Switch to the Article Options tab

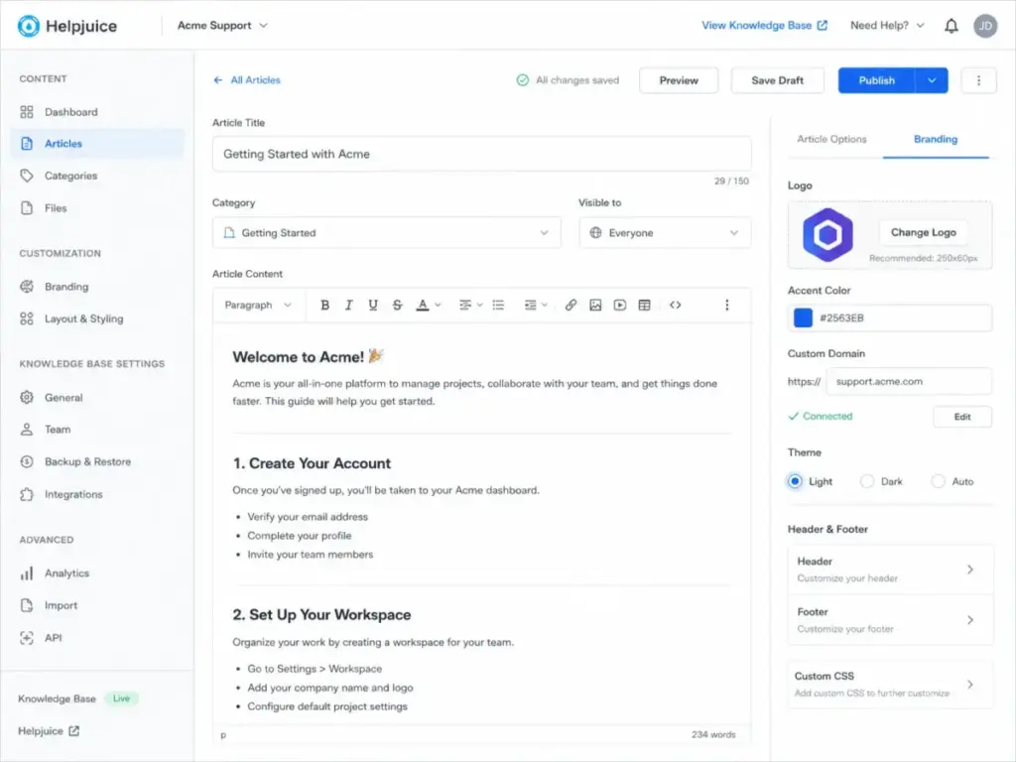coord(831,139)
